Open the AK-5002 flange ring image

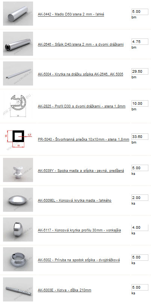pos(18,259)
